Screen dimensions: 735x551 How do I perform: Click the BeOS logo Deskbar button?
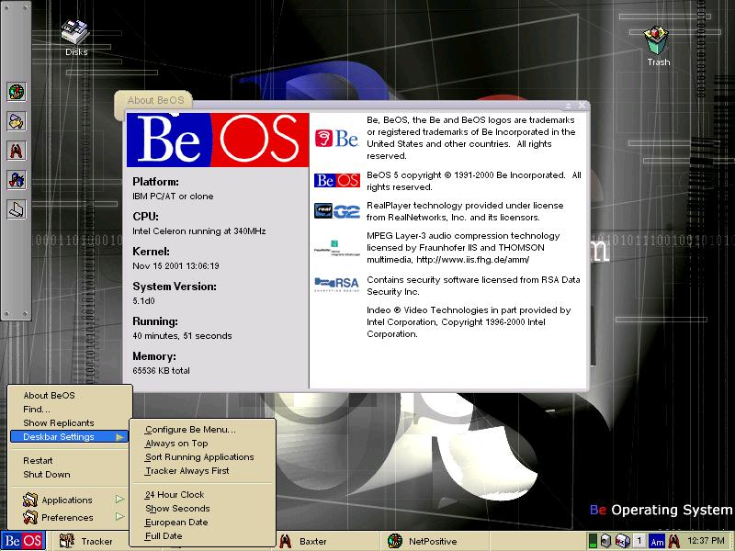coord(23,541)
